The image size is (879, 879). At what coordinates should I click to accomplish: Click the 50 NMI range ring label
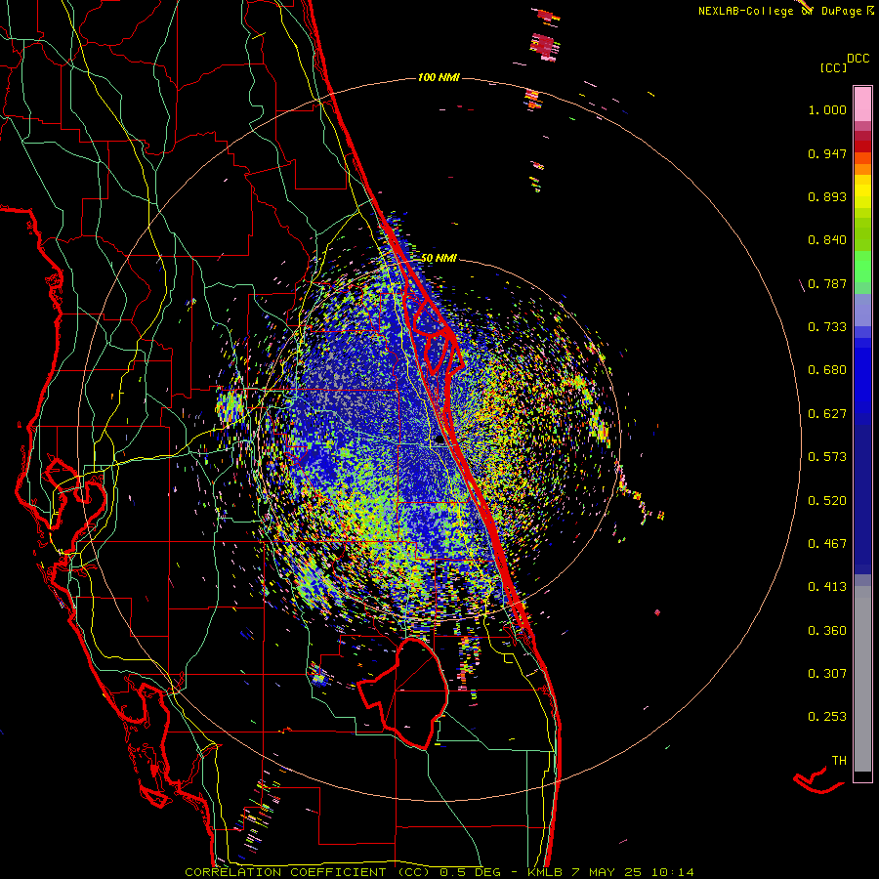(439, 259)
